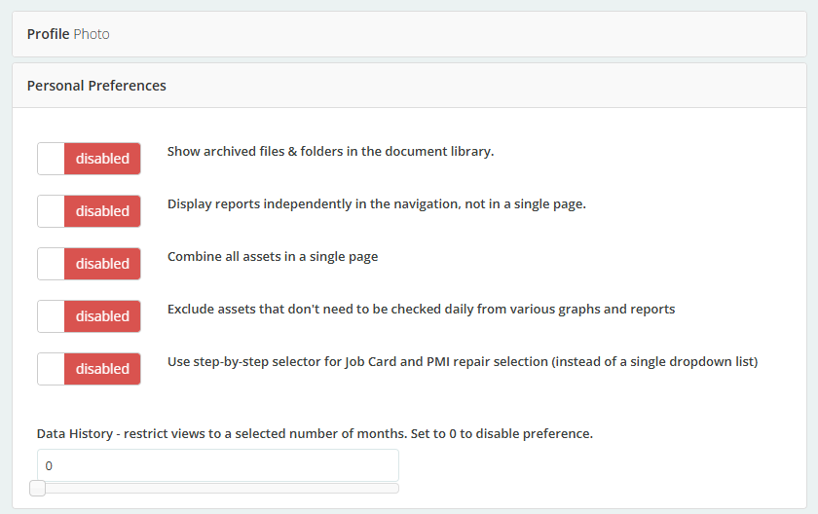This screenshot has height=514, width=818.
Task: Click white handle of archived files switch
Action: pos(51,159)
